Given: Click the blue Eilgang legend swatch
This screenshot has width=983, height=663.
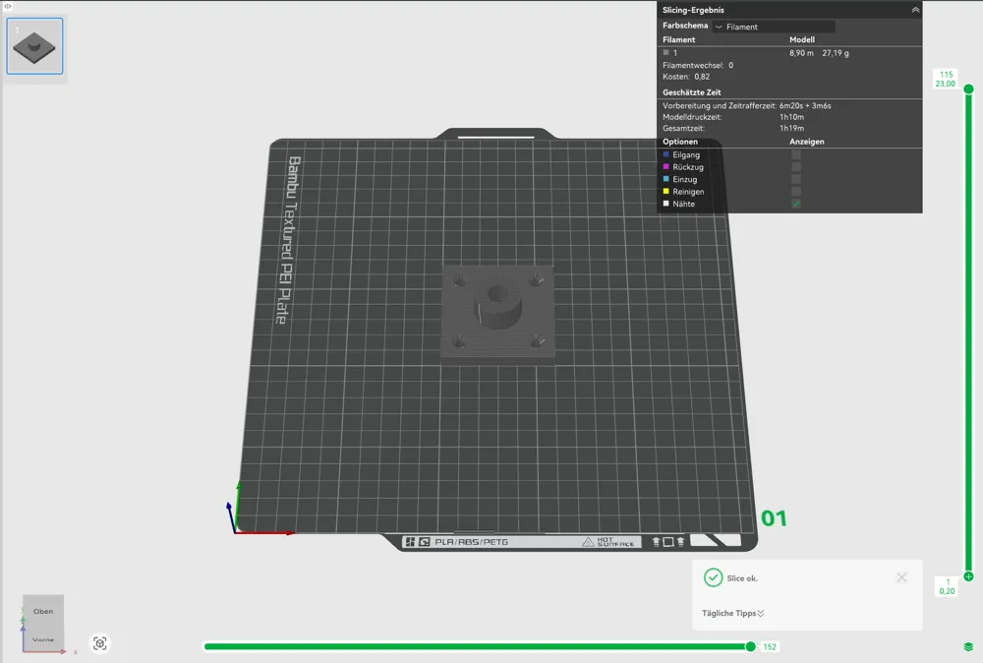Looking at the screenshot, I should click(665, 154).
